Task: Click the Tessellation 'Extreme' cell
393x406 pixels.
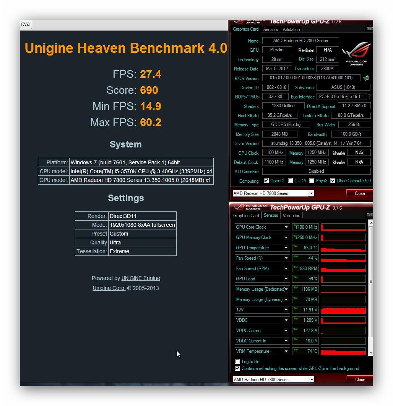Action: 142,251
